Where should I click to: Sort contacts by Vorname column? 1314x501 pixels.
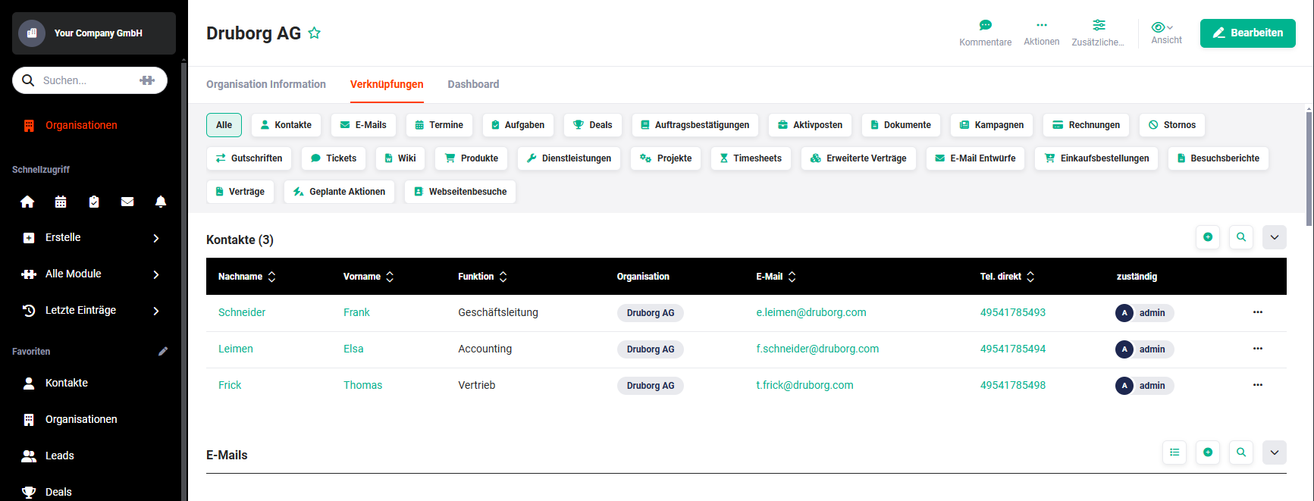point(368,277)
